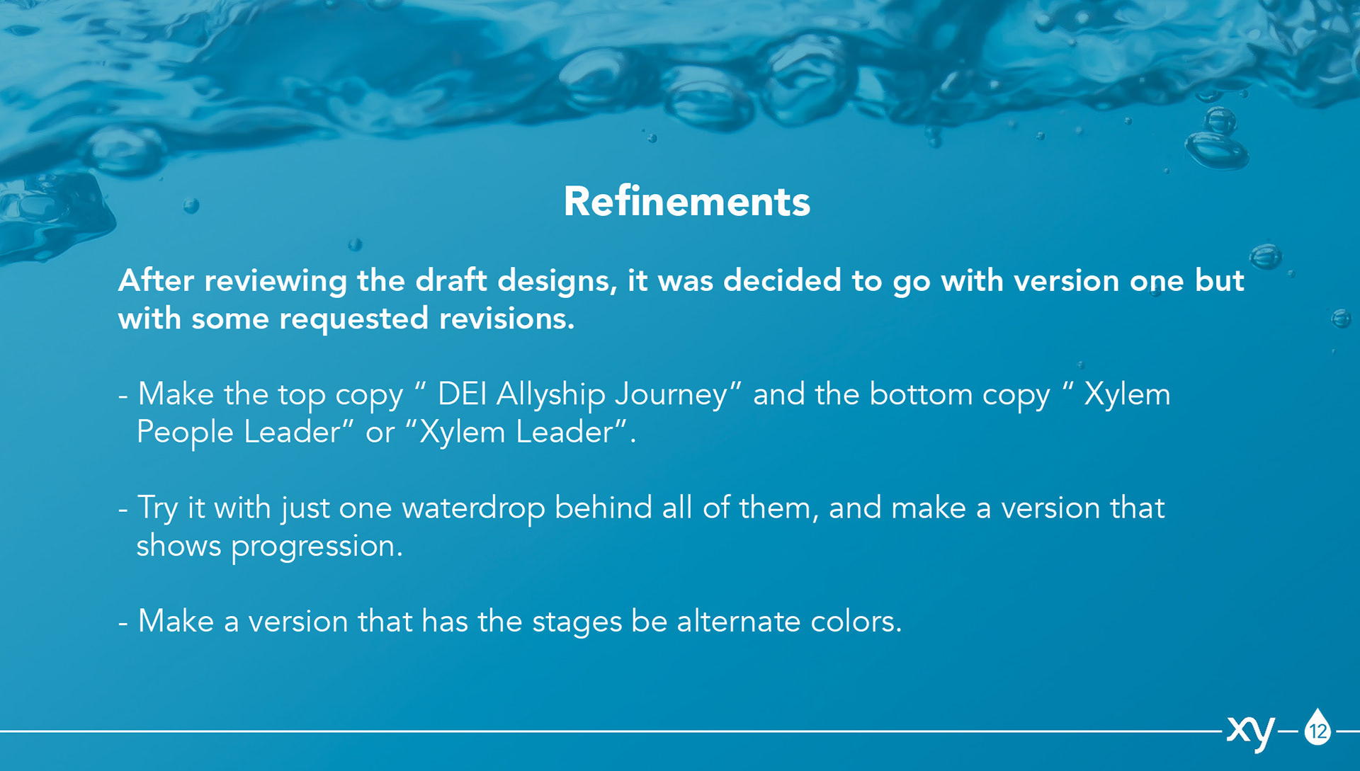The image size is (1360, 771).
Task: Select the dash bullet before "Make a version"
Action: (123, 622)
